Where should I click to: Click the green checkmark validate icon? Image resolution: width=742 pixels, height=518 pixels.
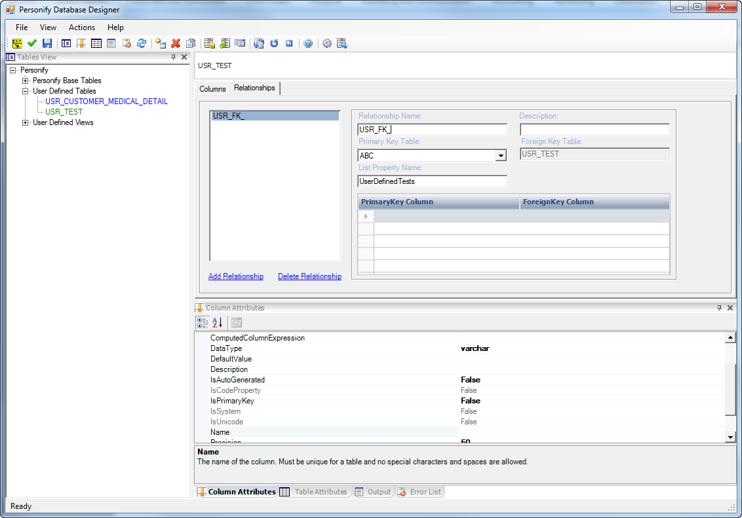coord(32,43)
